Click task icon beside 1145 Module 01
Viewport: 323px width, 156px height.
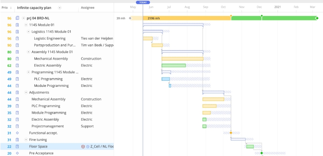pos(17,25)
